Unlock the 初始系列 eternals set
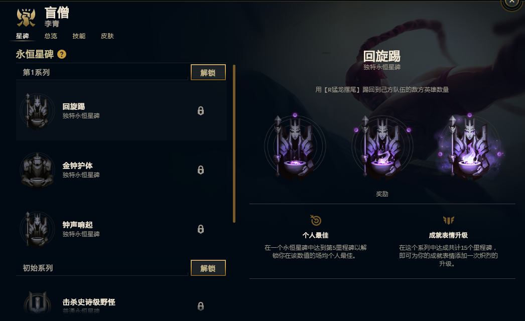This screenshot has width=525, height=321. (x=208, y=268)
